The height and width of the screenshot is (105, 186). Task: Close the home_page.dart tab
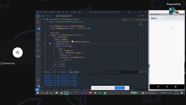click(71, 16)
